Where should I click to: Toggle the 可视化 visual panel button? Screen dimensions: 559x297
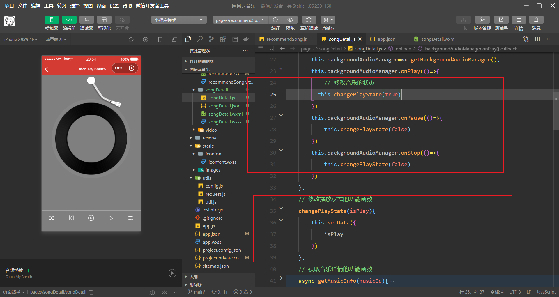pos(104,20)
